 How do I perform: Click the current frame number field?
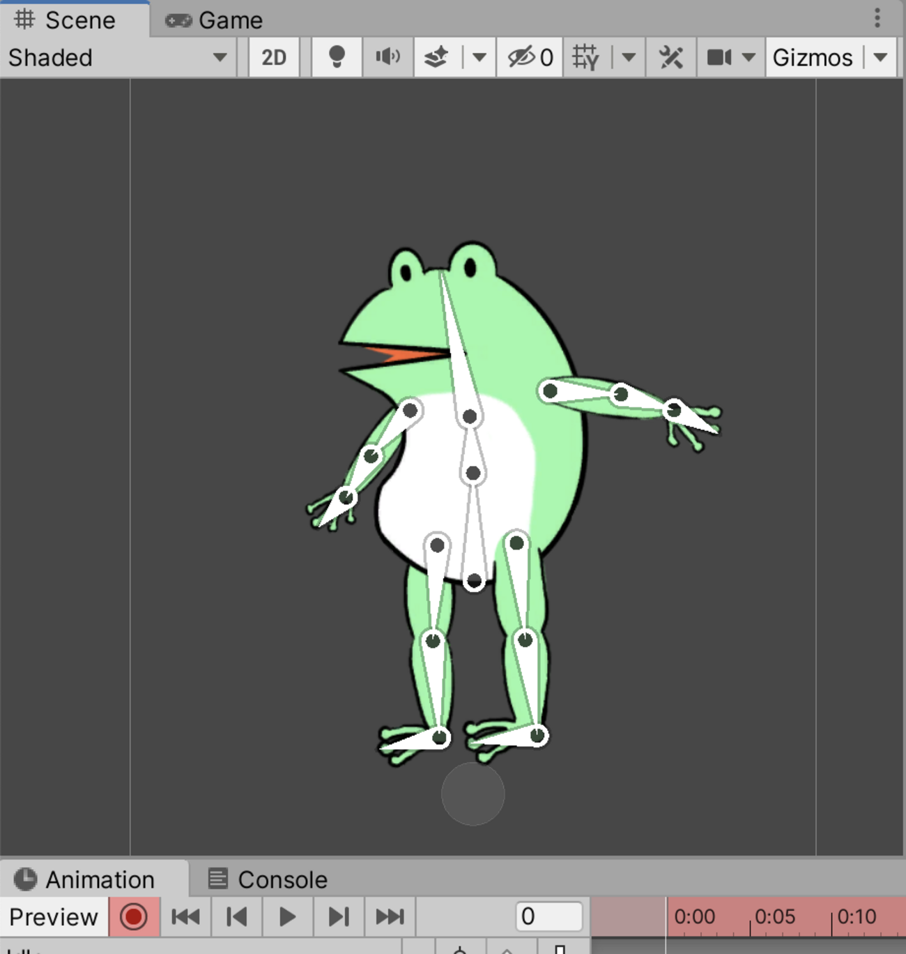(548, 916)
